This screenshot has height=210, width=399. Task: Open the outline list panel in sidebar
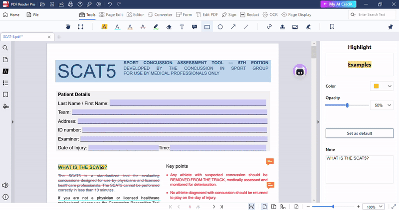5,83
